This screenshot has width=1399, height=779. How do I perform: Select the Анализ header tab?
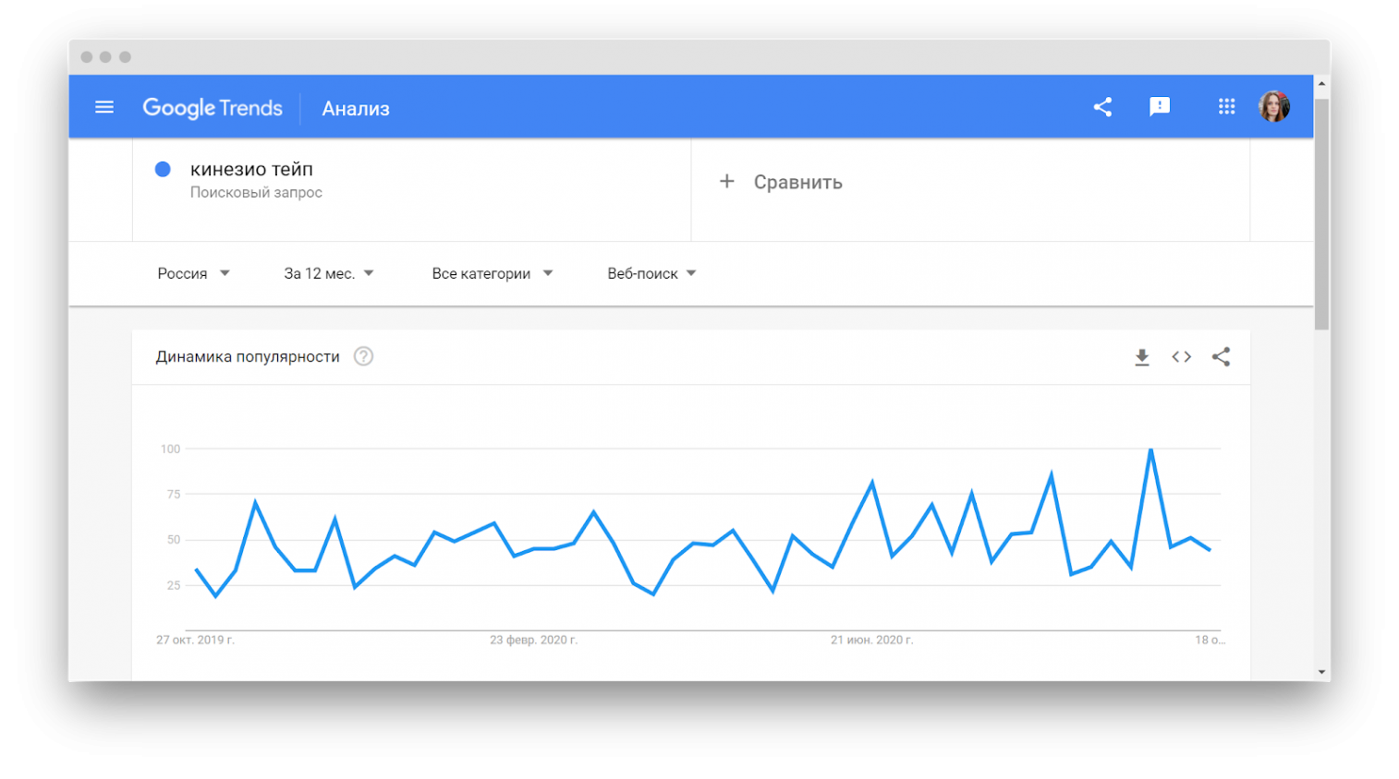pyautogui.click(x=356, y=109)
